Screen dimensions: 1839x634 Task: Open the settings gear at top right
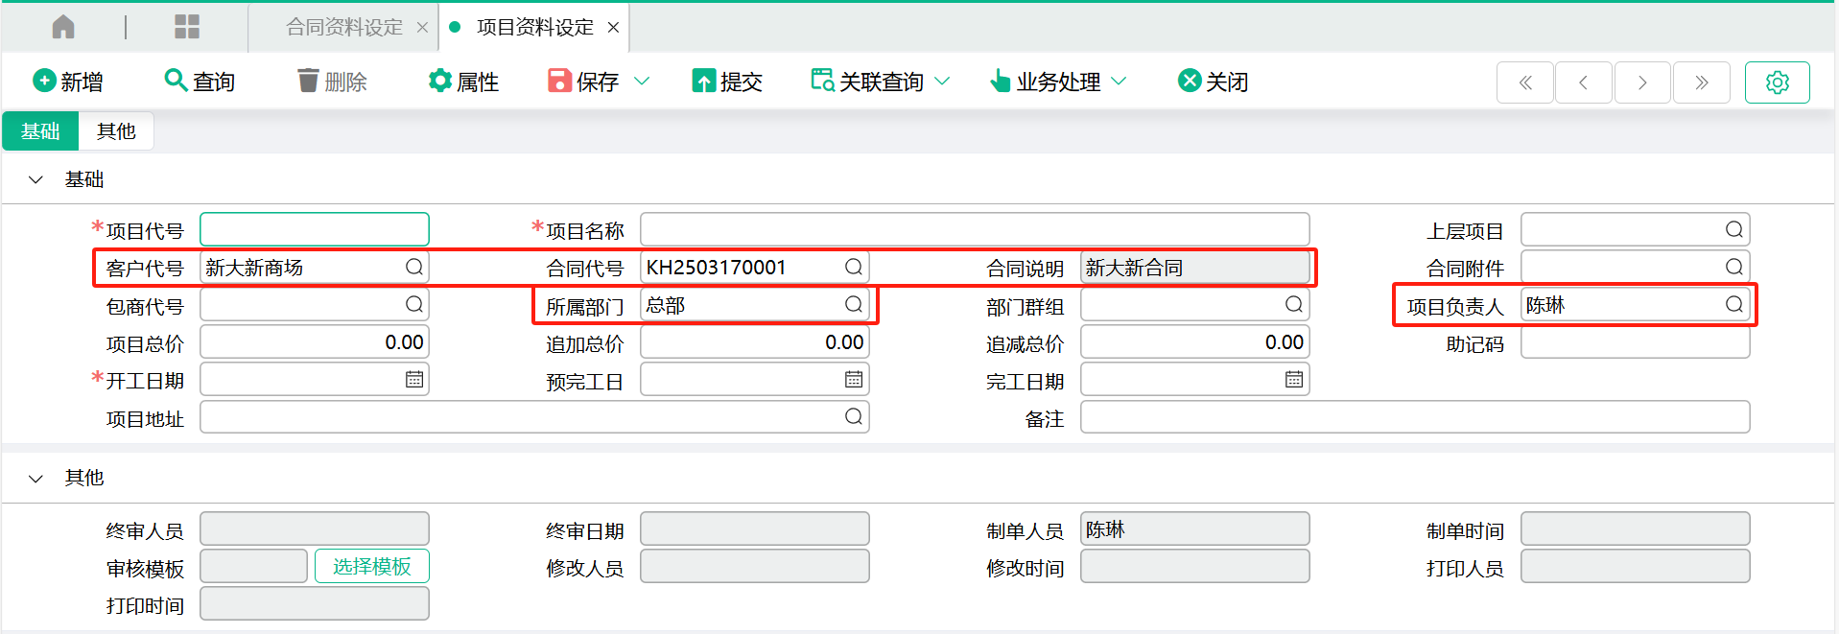click(x=1777, y=82)
